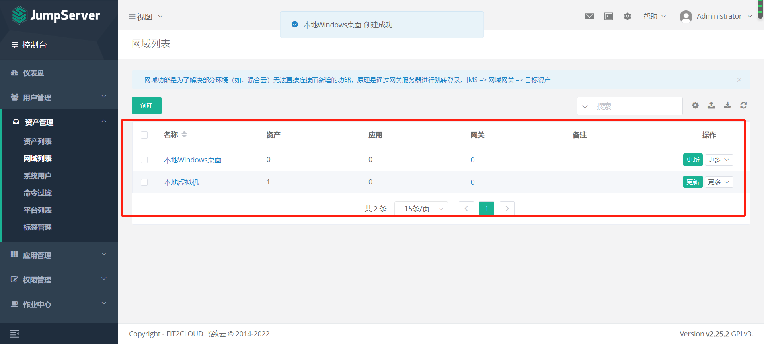This screenshot has width=764, height=344.
Task: Open 更多 dropdown for 本地Windows桌面
Action: click(x=718, y=160)
